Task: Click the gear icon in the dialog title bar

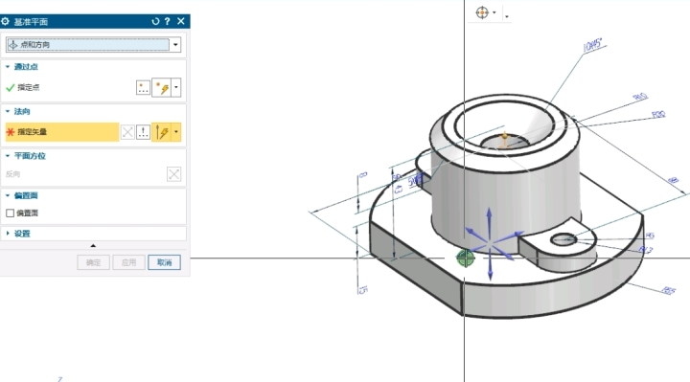Action: pos(6,21)
